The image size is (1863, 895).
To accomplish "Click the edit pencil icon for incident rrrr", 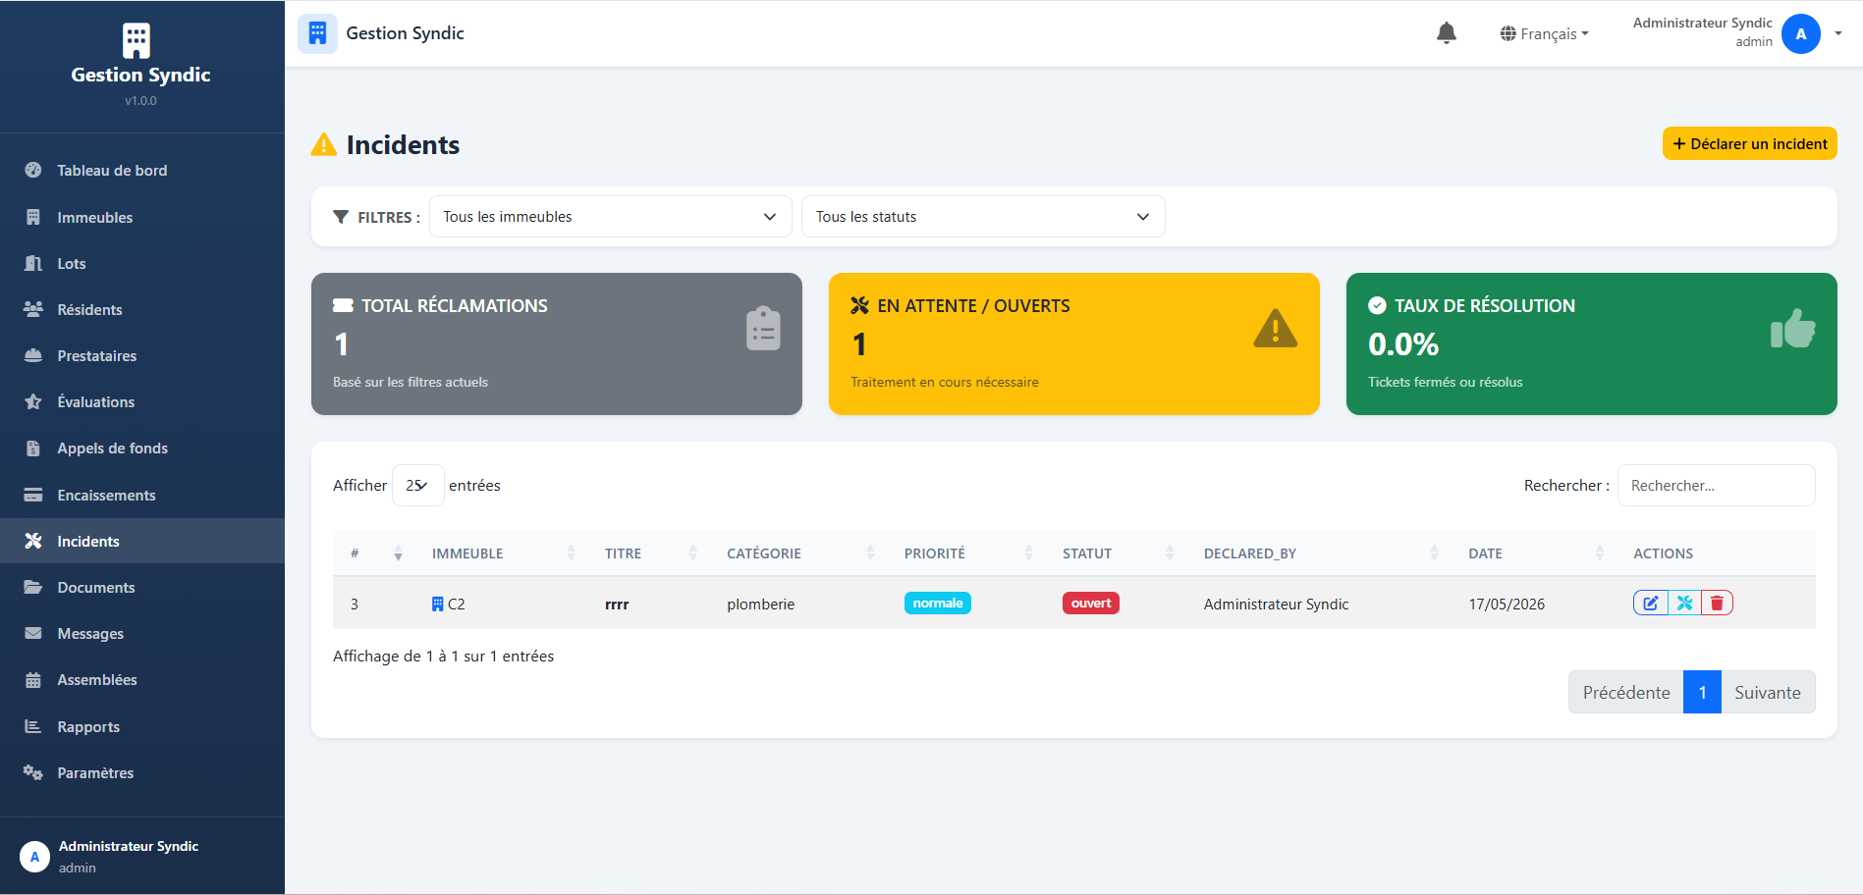I will coord(1651,603).
